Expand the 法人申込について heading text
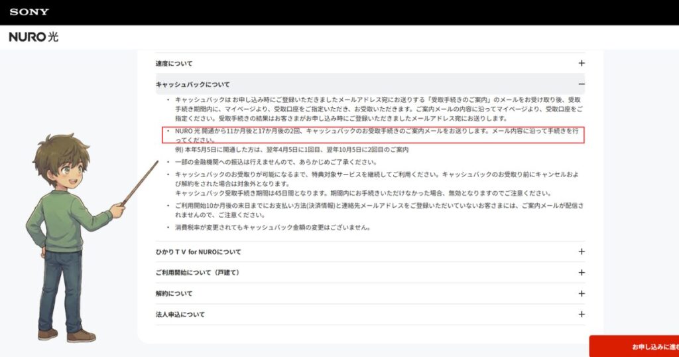679x357 pixels. pos(180,315)
